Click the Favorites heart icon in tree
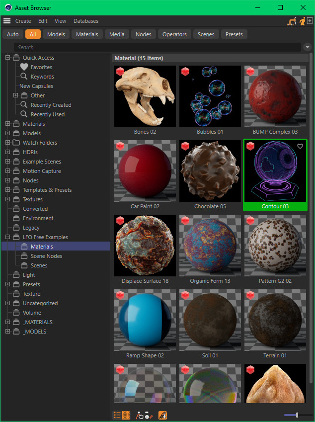Image resolution: width=315 pixels, height=422 pixels. point(24,67)
